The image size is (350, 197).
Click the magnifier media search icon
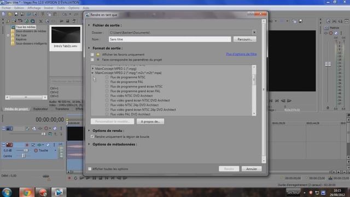point(33,21)
